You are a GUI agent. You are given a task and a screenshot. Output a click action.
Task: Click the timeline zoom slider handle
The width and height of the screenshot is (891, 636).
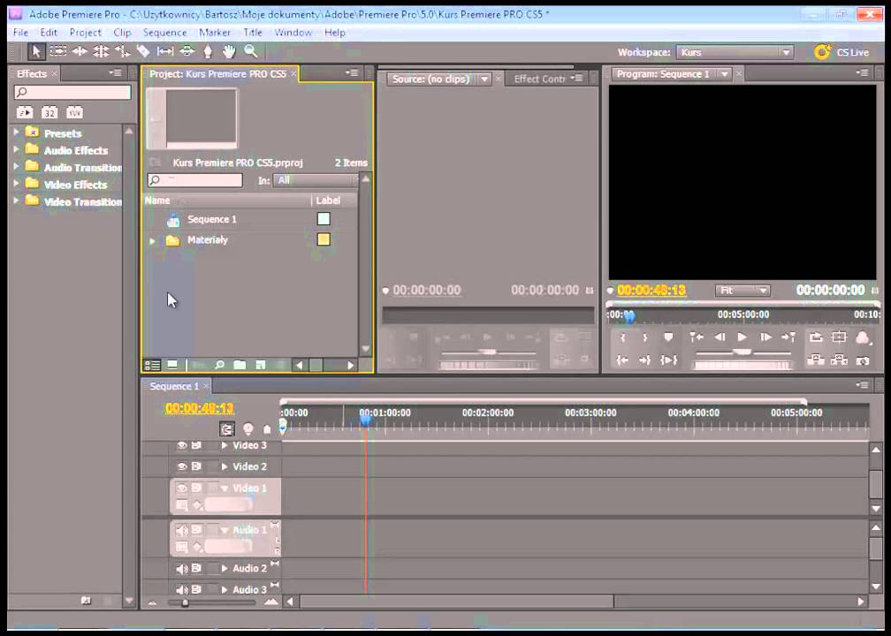pyautogui.click(x=185, y=602)
